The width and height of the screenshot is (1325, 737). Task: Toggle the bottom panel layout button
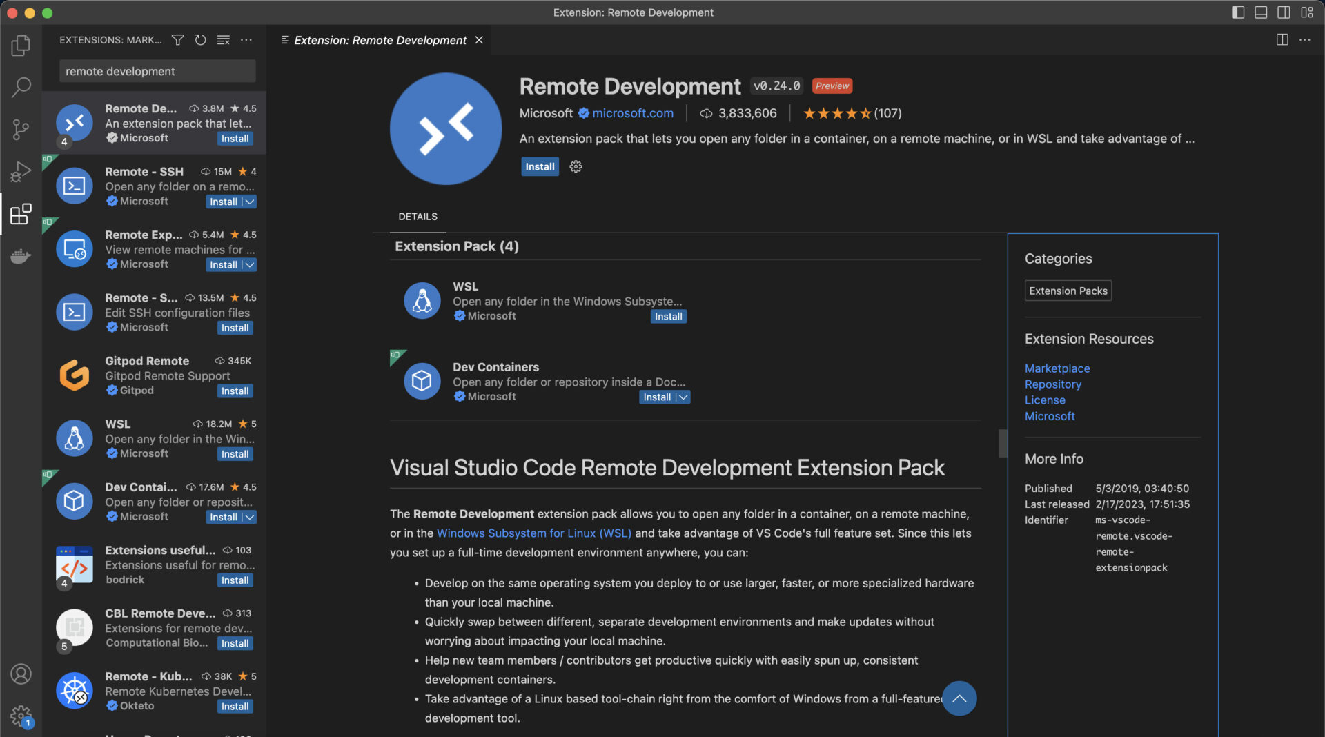(1261, 12)
